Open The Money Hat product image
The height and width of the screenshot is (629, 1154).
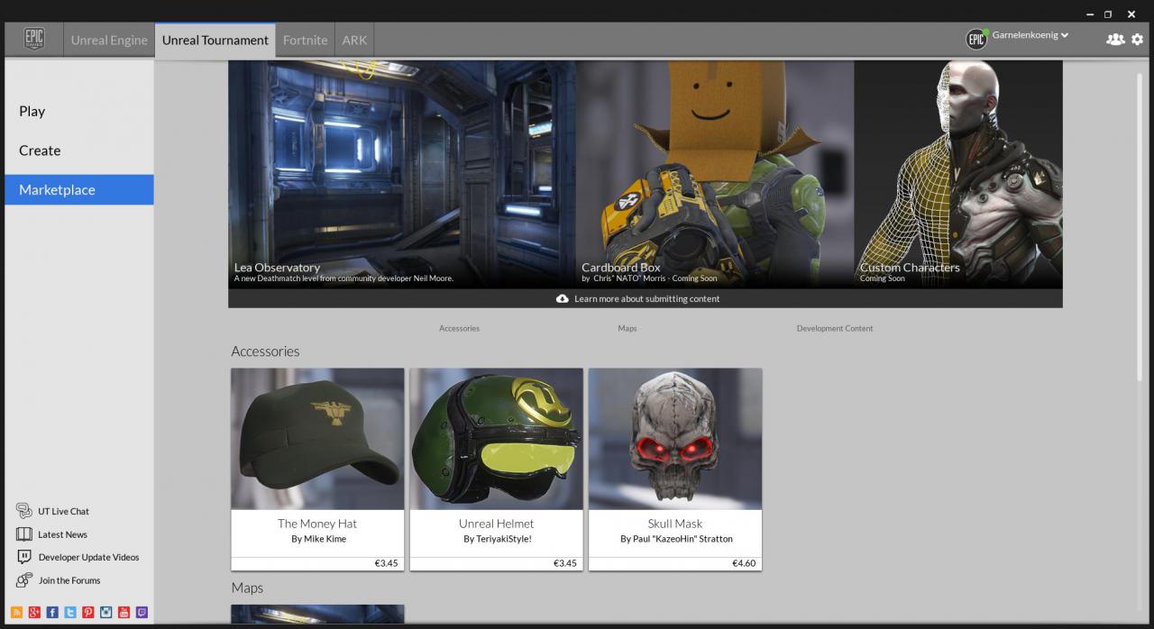coord(317,439)
